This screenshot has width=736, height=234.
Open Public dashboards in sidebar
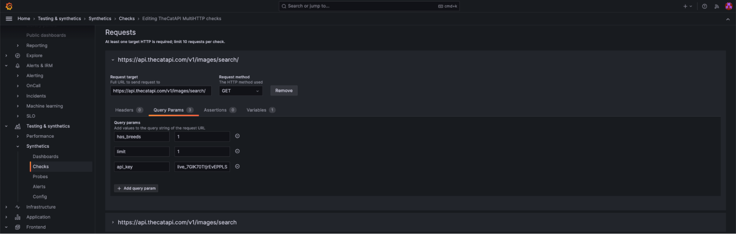coord(46,35)
